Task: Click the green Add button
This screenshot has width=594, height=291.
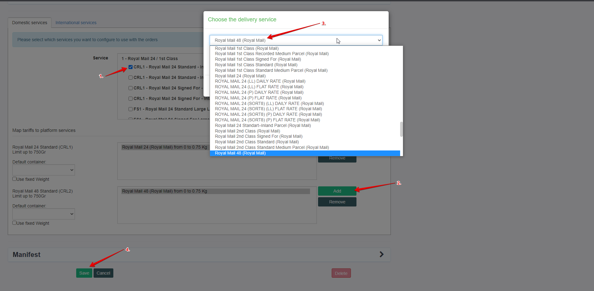Action: 337,191
